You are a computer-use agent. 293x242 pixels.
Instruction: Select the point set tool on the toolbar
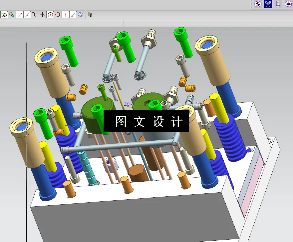coord(4,15)
